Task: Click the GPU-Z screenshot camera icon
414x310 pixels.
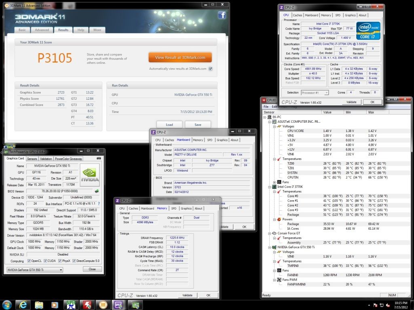Action: point(99,158)
